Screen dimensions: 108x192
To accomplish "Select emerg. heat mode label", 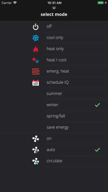I will (x=58, y=71).
